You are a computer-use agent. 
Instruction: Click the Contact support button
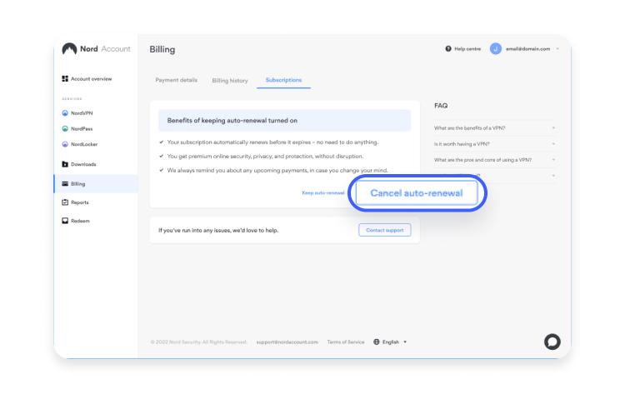click(385, 230)
